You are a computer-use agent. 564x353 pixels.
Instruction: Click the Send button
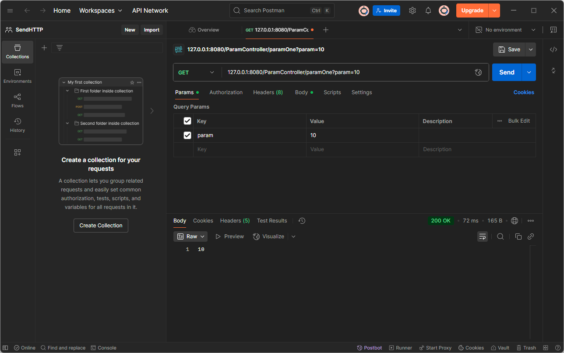point(507,72)
